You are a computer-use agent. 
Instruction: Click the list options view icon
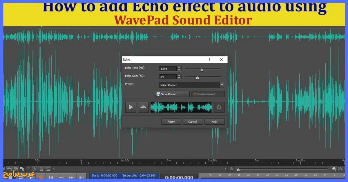point(48,168)
